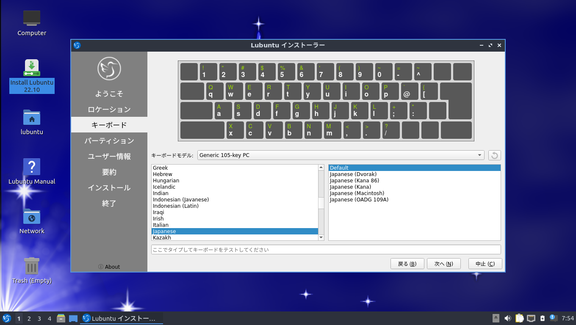Open the notifications tray icon
This screenshot has height=325, width=576.
pos(553,318)
